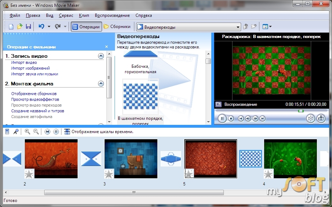Click the Отображение сборников link
Image resolution: width=332 pixels, height=207 pixels.
(34, 94)
